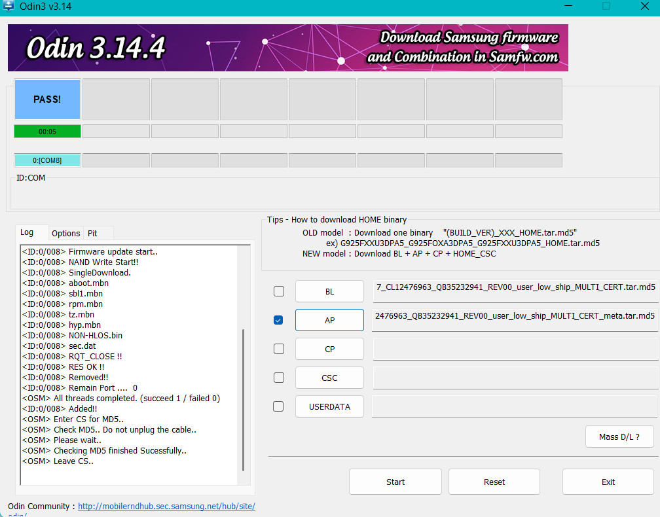
Task: Tick the USERDATA checkbox
Action: pos(278,406)
